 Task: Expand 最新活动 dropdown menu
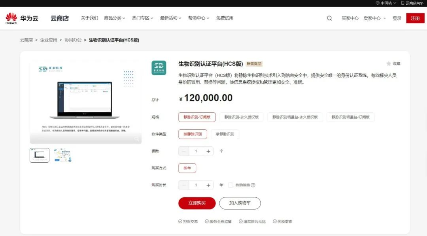tap(170, 18)
